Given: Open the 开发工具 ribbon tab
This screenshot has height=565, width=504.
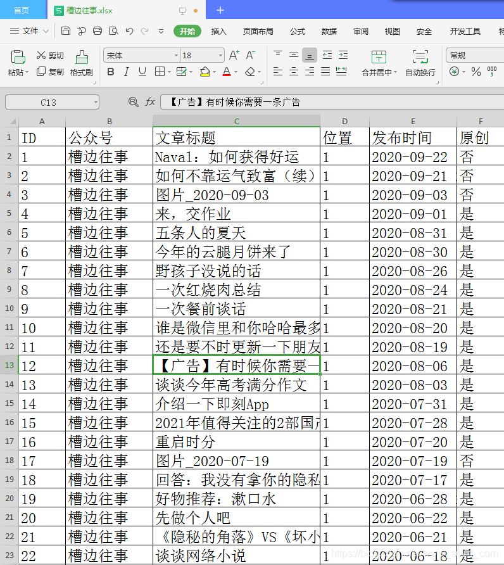Looking at the screenshot, I should pyautogui.click(x=465, y=31).
